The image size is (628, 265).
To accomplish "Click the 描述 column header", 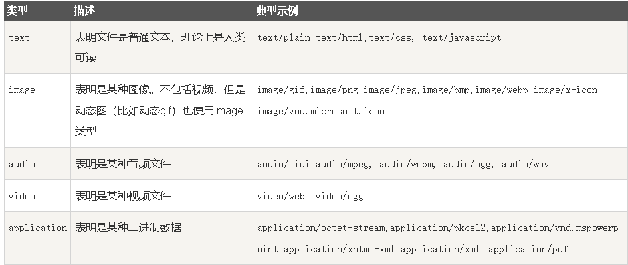I will pyautogui.click(x=84, y=11).
